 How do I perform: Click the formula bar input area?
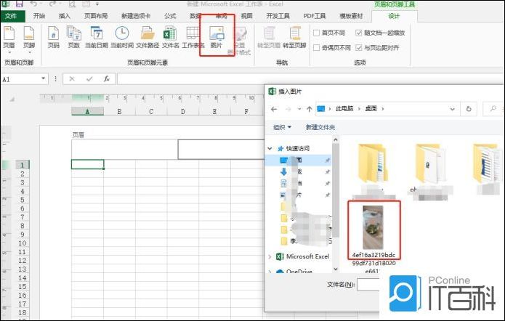310,79
